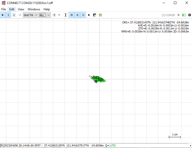The width and height of the screenshot is (192, 148).
Task: Toggle solution 1 display button
Action: 8,15
